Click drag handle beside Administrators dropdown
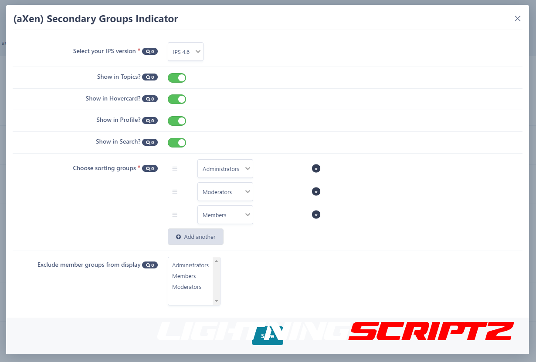Screen dimensions: 536x362 click(x=175, y=168)
